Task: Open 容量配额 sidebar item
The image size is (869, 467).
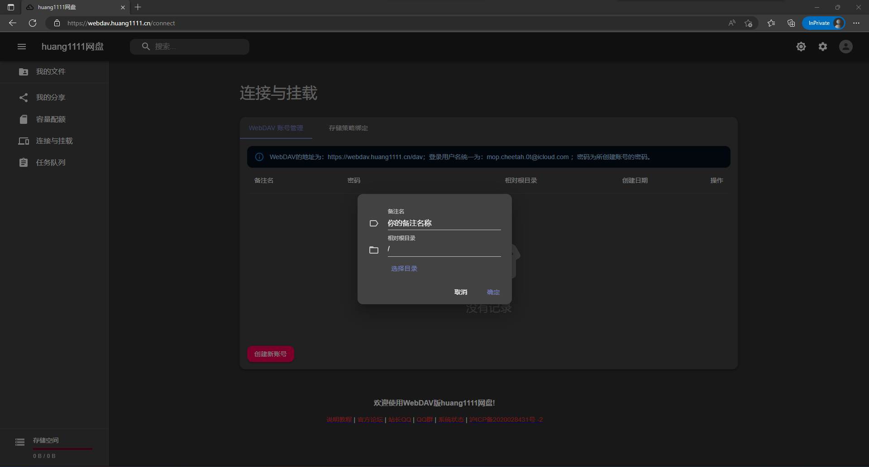Action: point(51,119)
